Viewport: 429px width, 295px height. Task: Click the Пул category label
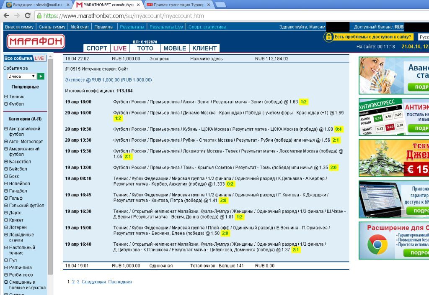click(x=13, y=260)
